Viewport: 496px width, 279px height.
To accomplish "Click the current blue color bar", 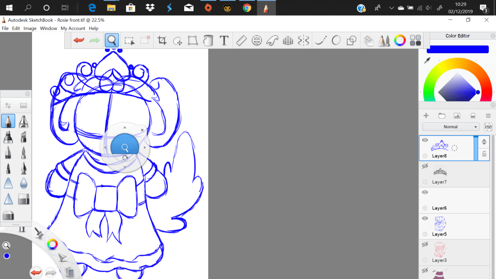I will [x=458, y=49].
